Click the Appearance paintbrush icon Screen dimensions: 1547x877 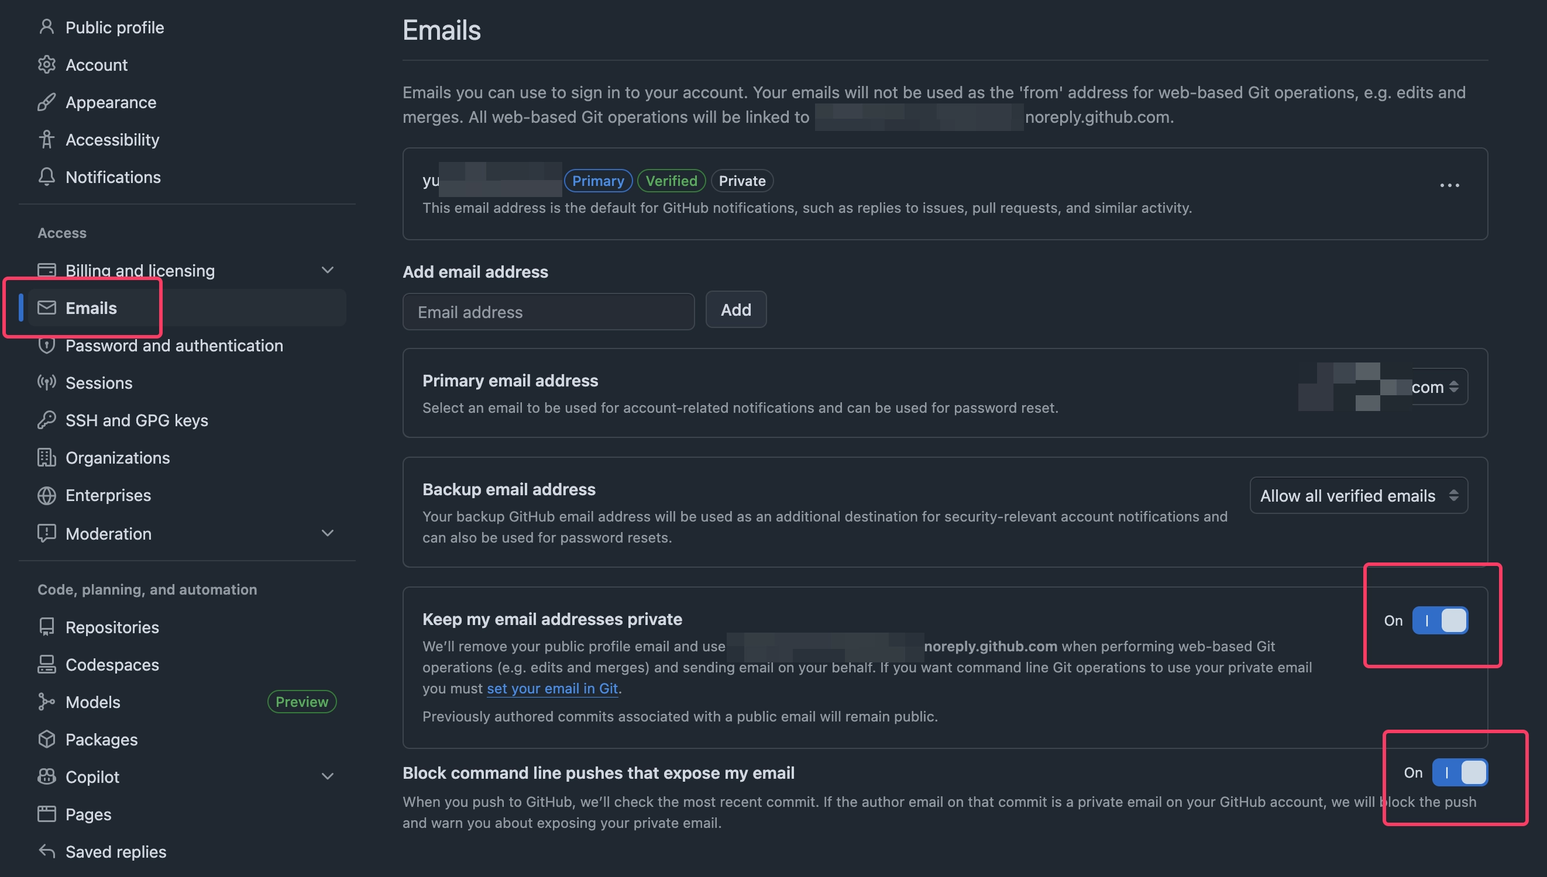(x=46, y=102)
